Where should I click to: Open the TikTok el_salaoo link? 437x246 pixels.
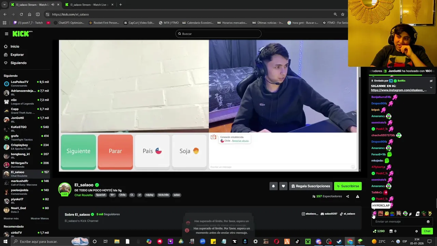coord(347,214)
